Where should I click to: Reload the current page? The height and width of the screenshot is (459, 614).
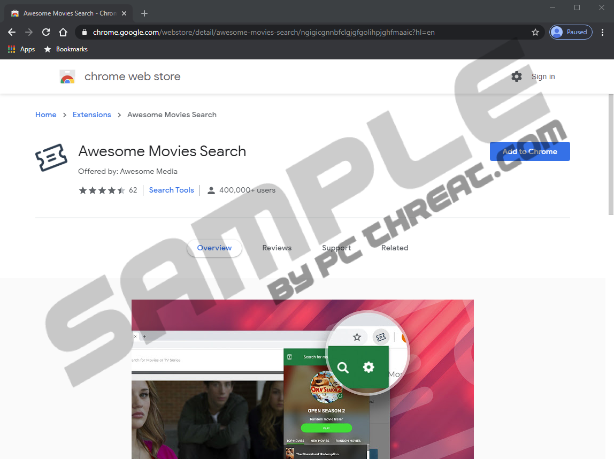pos(46,32)
